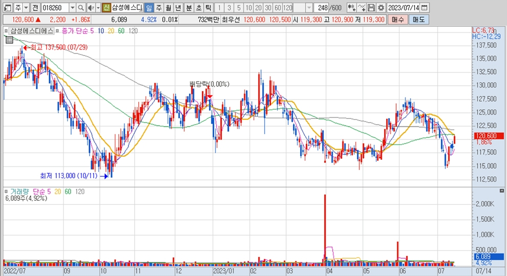Click blue 10-day moving average legend
The height and width of the screenshot is (276, 507).
point(100,31)
